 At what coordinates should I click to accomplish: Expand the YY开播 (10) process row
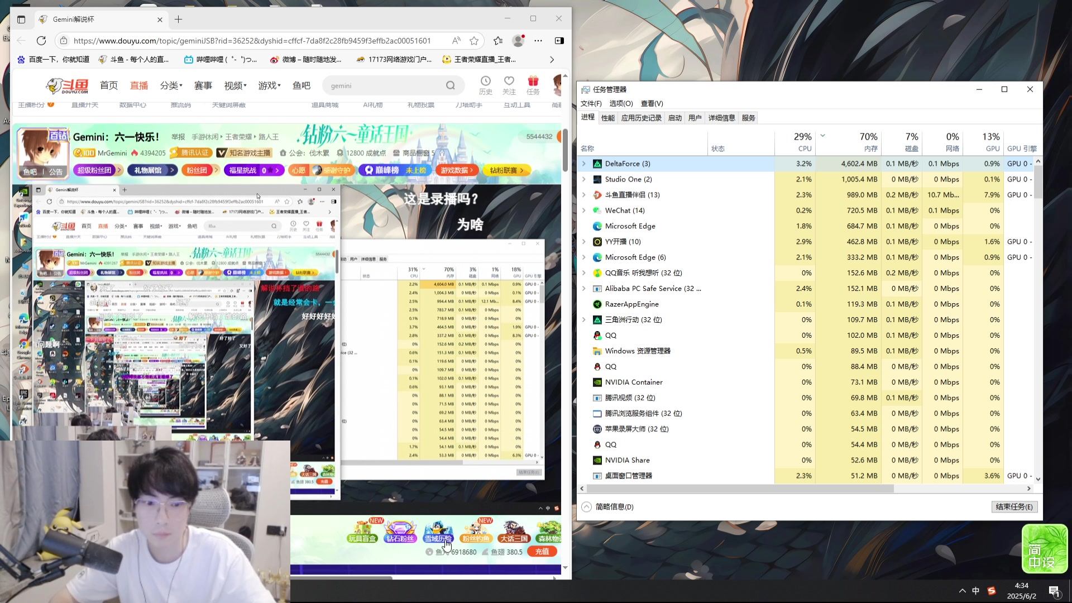(x=584, y=242)
